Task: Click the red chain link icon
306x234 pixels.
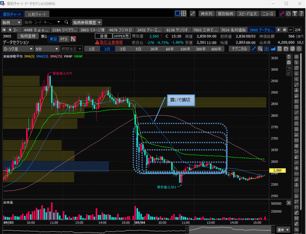Action: pos(281,13)
